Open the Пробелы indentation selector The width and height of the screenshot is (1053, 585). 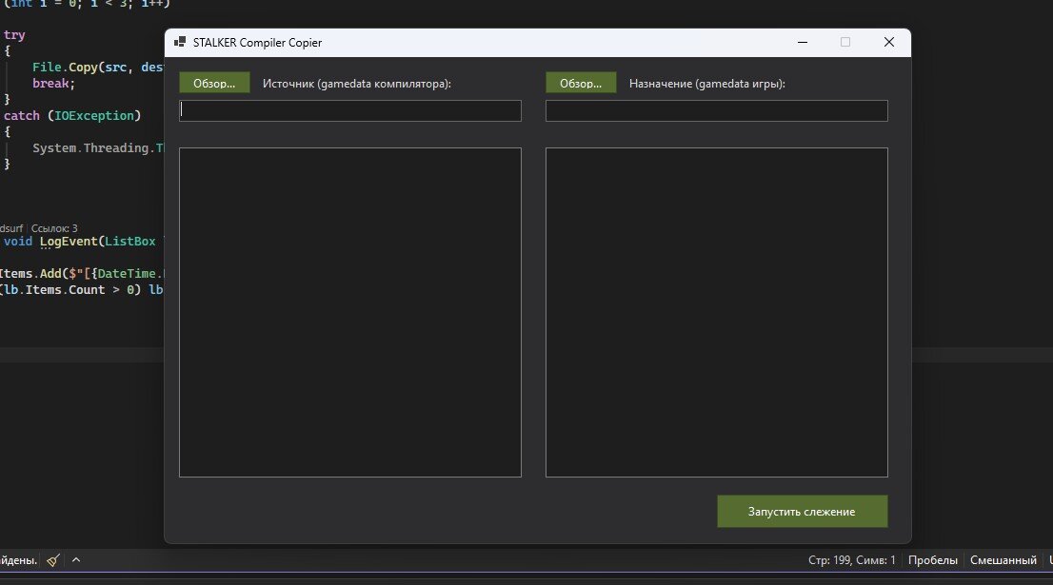[933, 560]
